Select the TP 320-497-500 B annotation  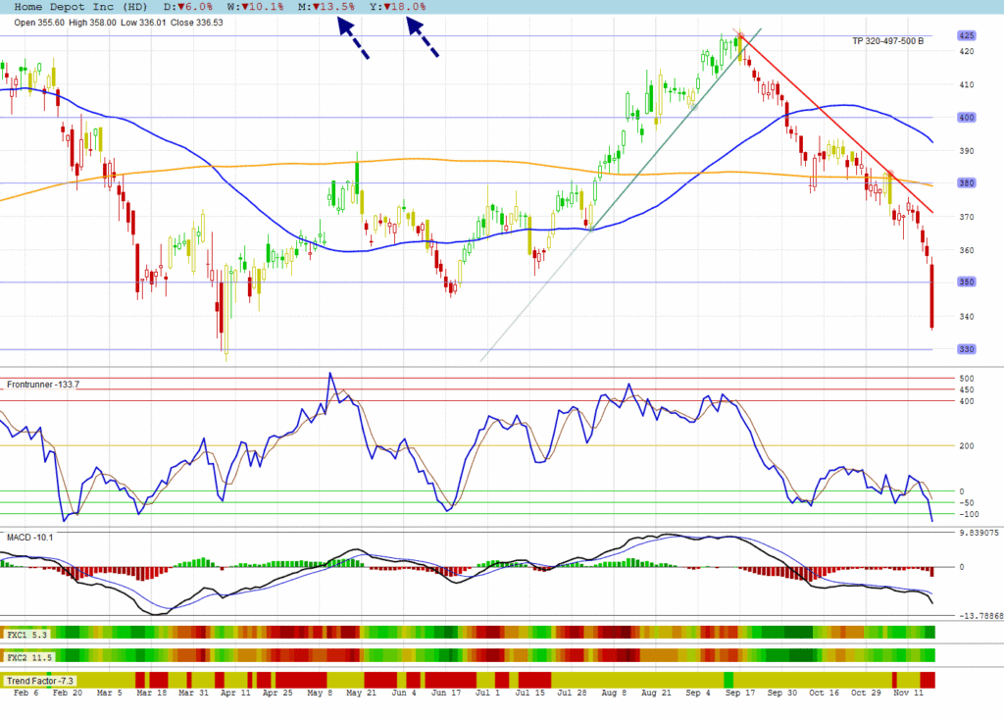click(x=887, y=41)
